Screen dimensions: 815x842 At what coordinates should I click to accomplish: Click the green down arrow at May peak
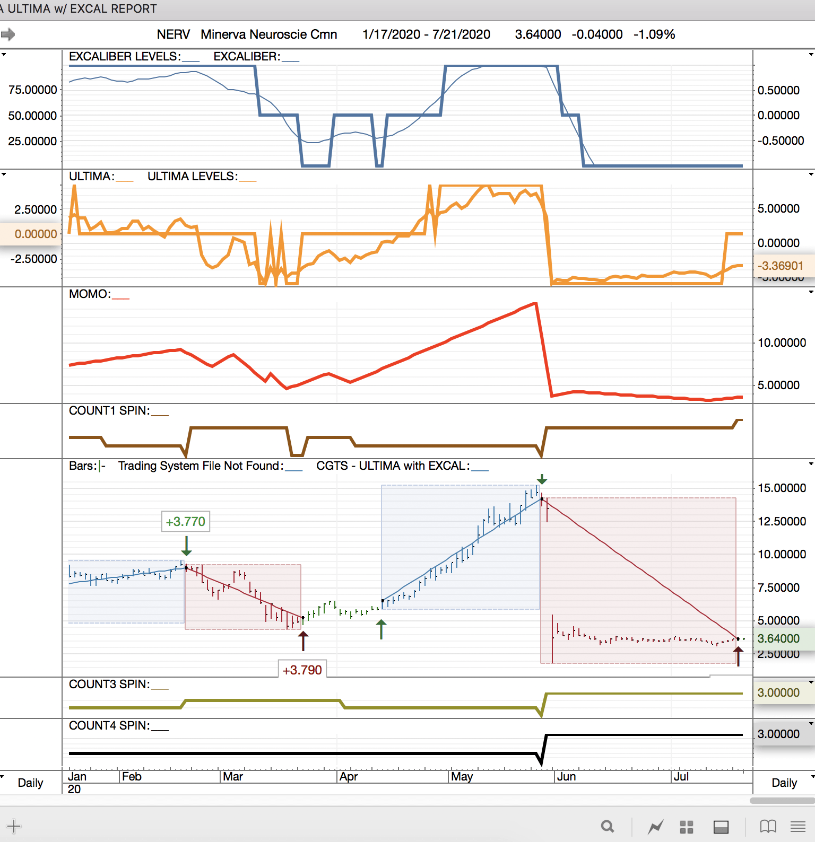(x=541, y=479)
